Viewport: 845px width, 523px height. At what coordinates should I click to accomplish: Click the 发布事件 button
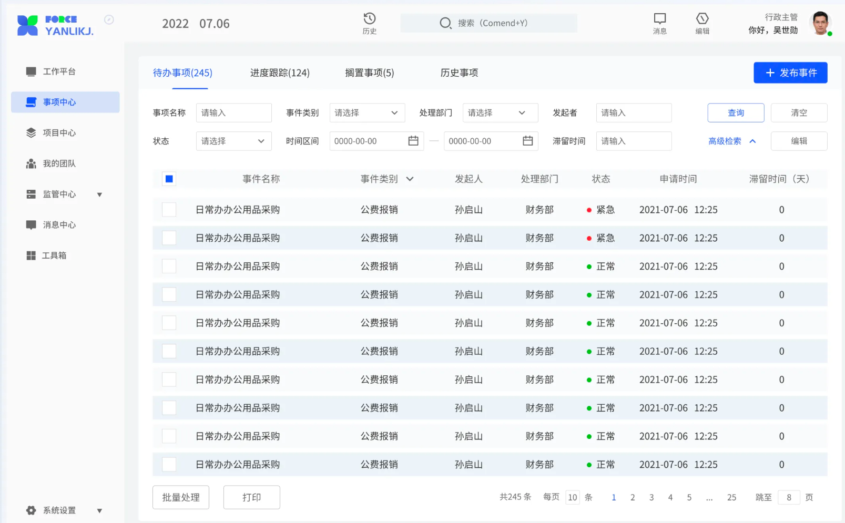click(790, 73)
